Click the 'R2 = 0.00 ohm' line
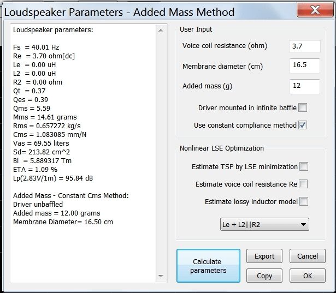Image resolution: width=336 pixels, height=293 pixels. pyautogui.click(x=38, y=82)
